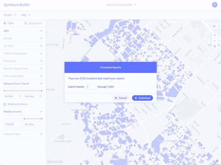The height and width of the screenshot is (165, 221).
Task: Click the Distance From Transit slider left handle
Action: pos(4,91)
